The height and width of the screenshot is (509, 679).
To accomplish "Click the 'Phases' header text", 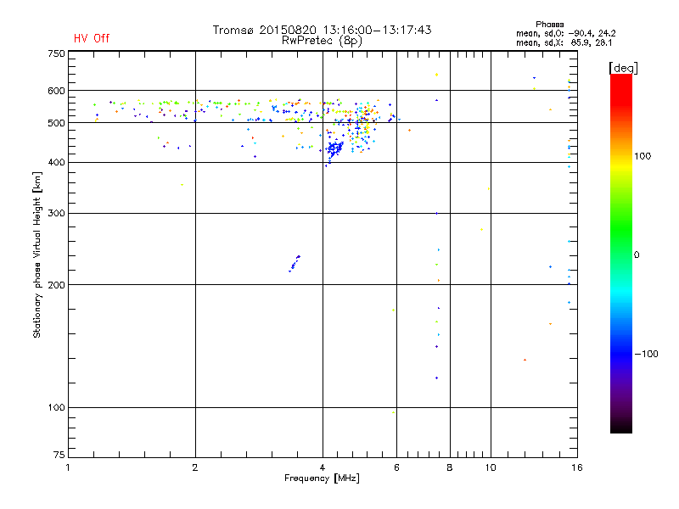I will (549, 25).
